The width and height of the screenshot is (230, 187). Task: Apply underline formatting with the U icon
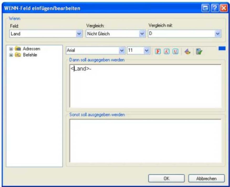pos(175,51)
